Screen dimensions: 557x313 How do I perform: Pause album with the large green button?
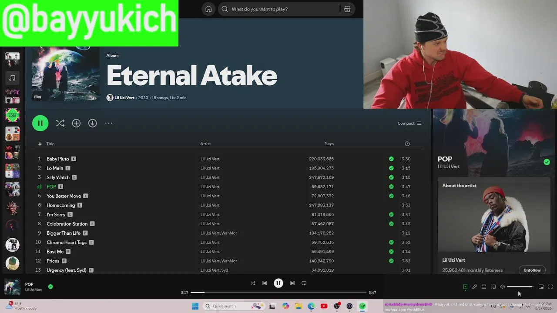40,123
